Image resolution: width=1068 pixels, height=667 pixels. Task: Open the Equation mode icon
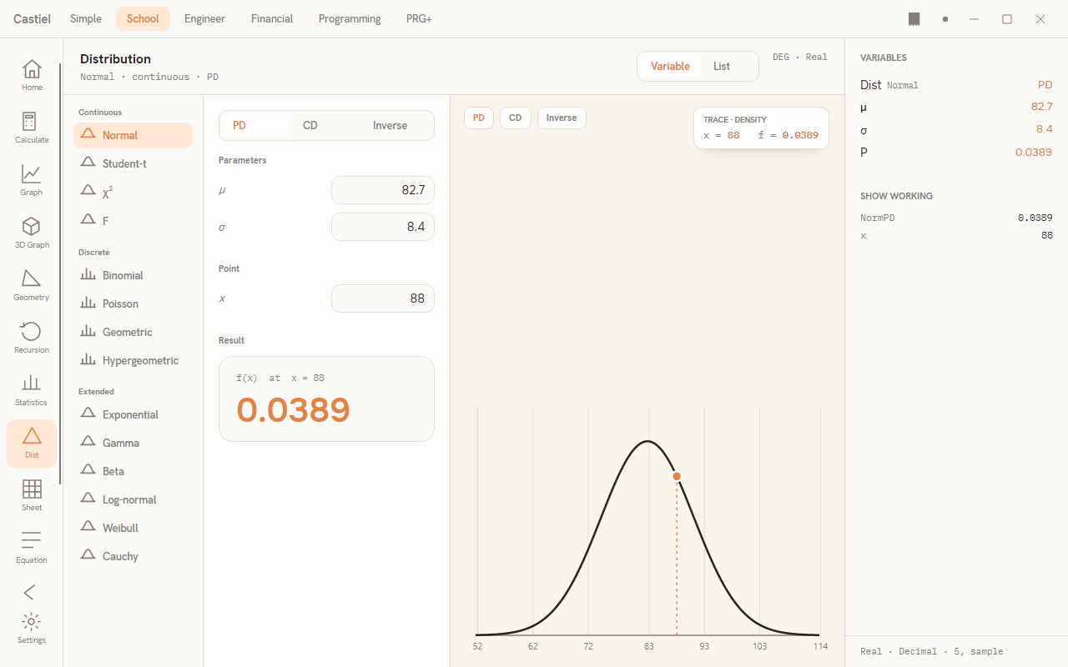(32, 548)
